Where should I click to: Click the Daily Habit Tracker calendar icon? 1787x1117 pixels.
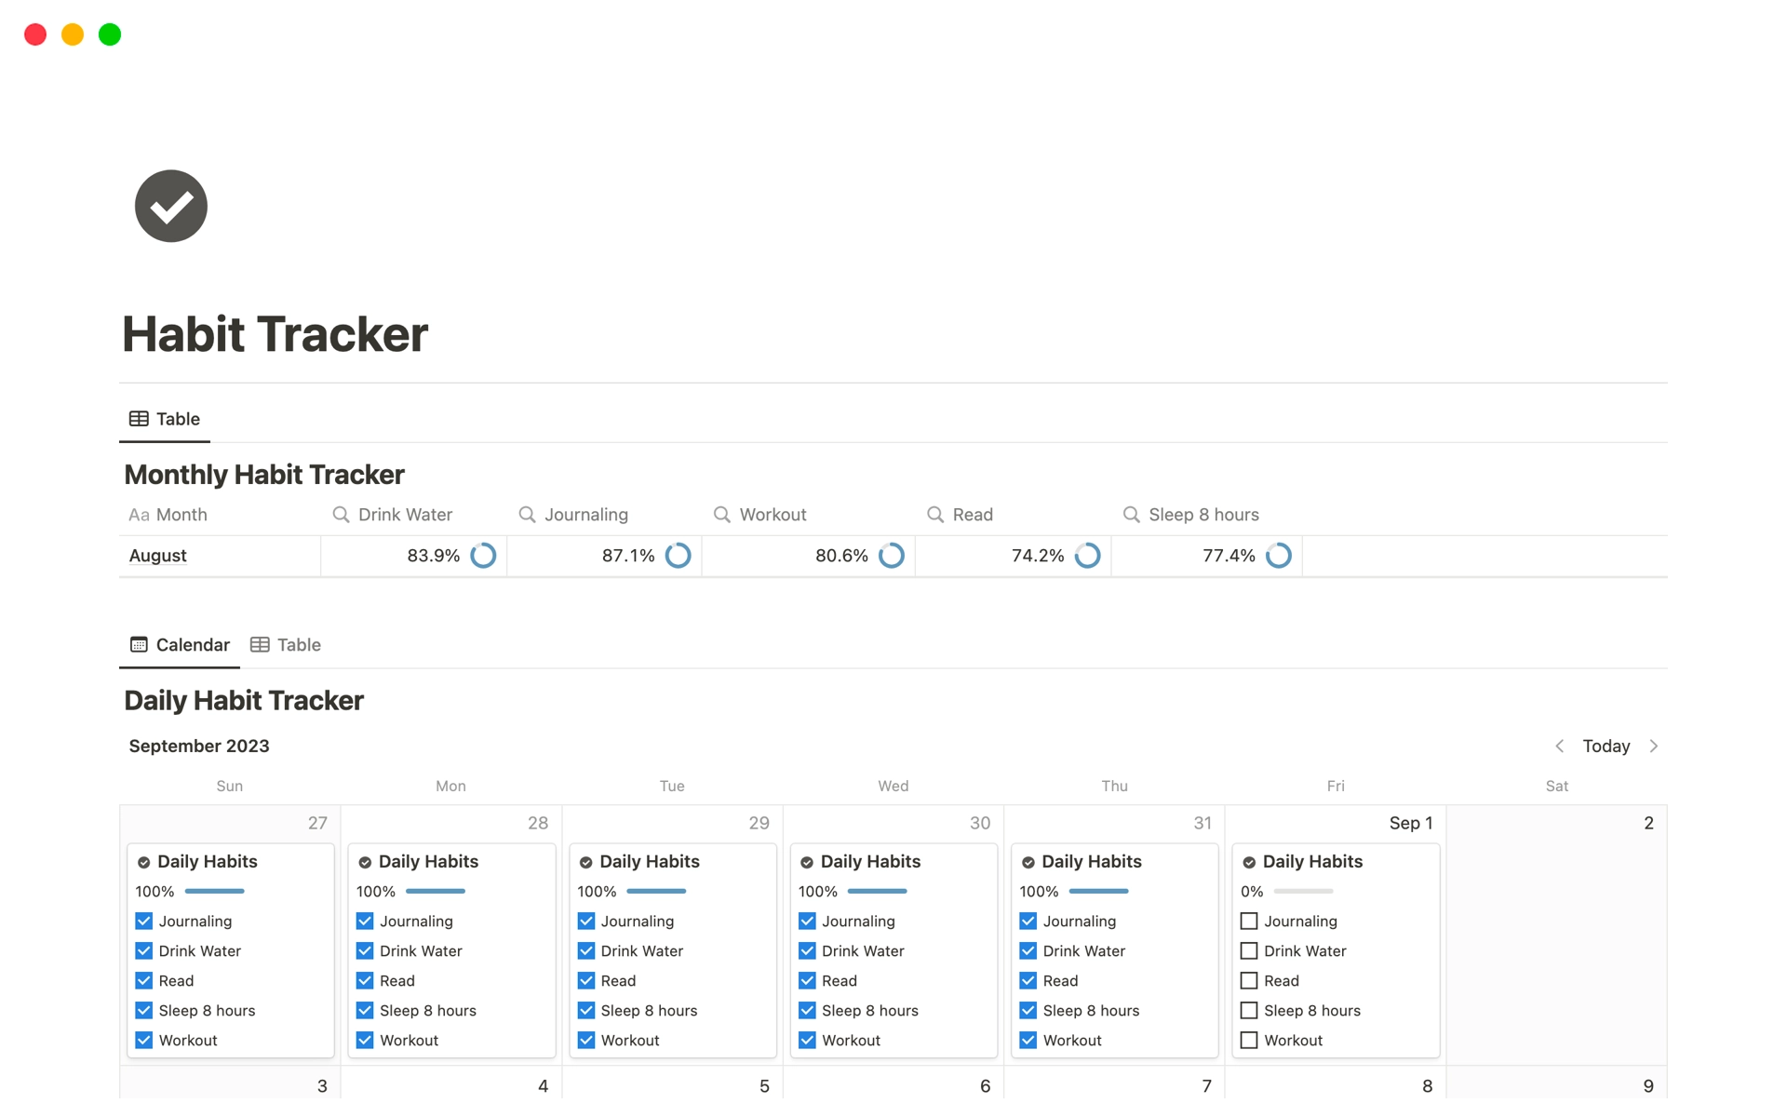(x=138, y=643)
